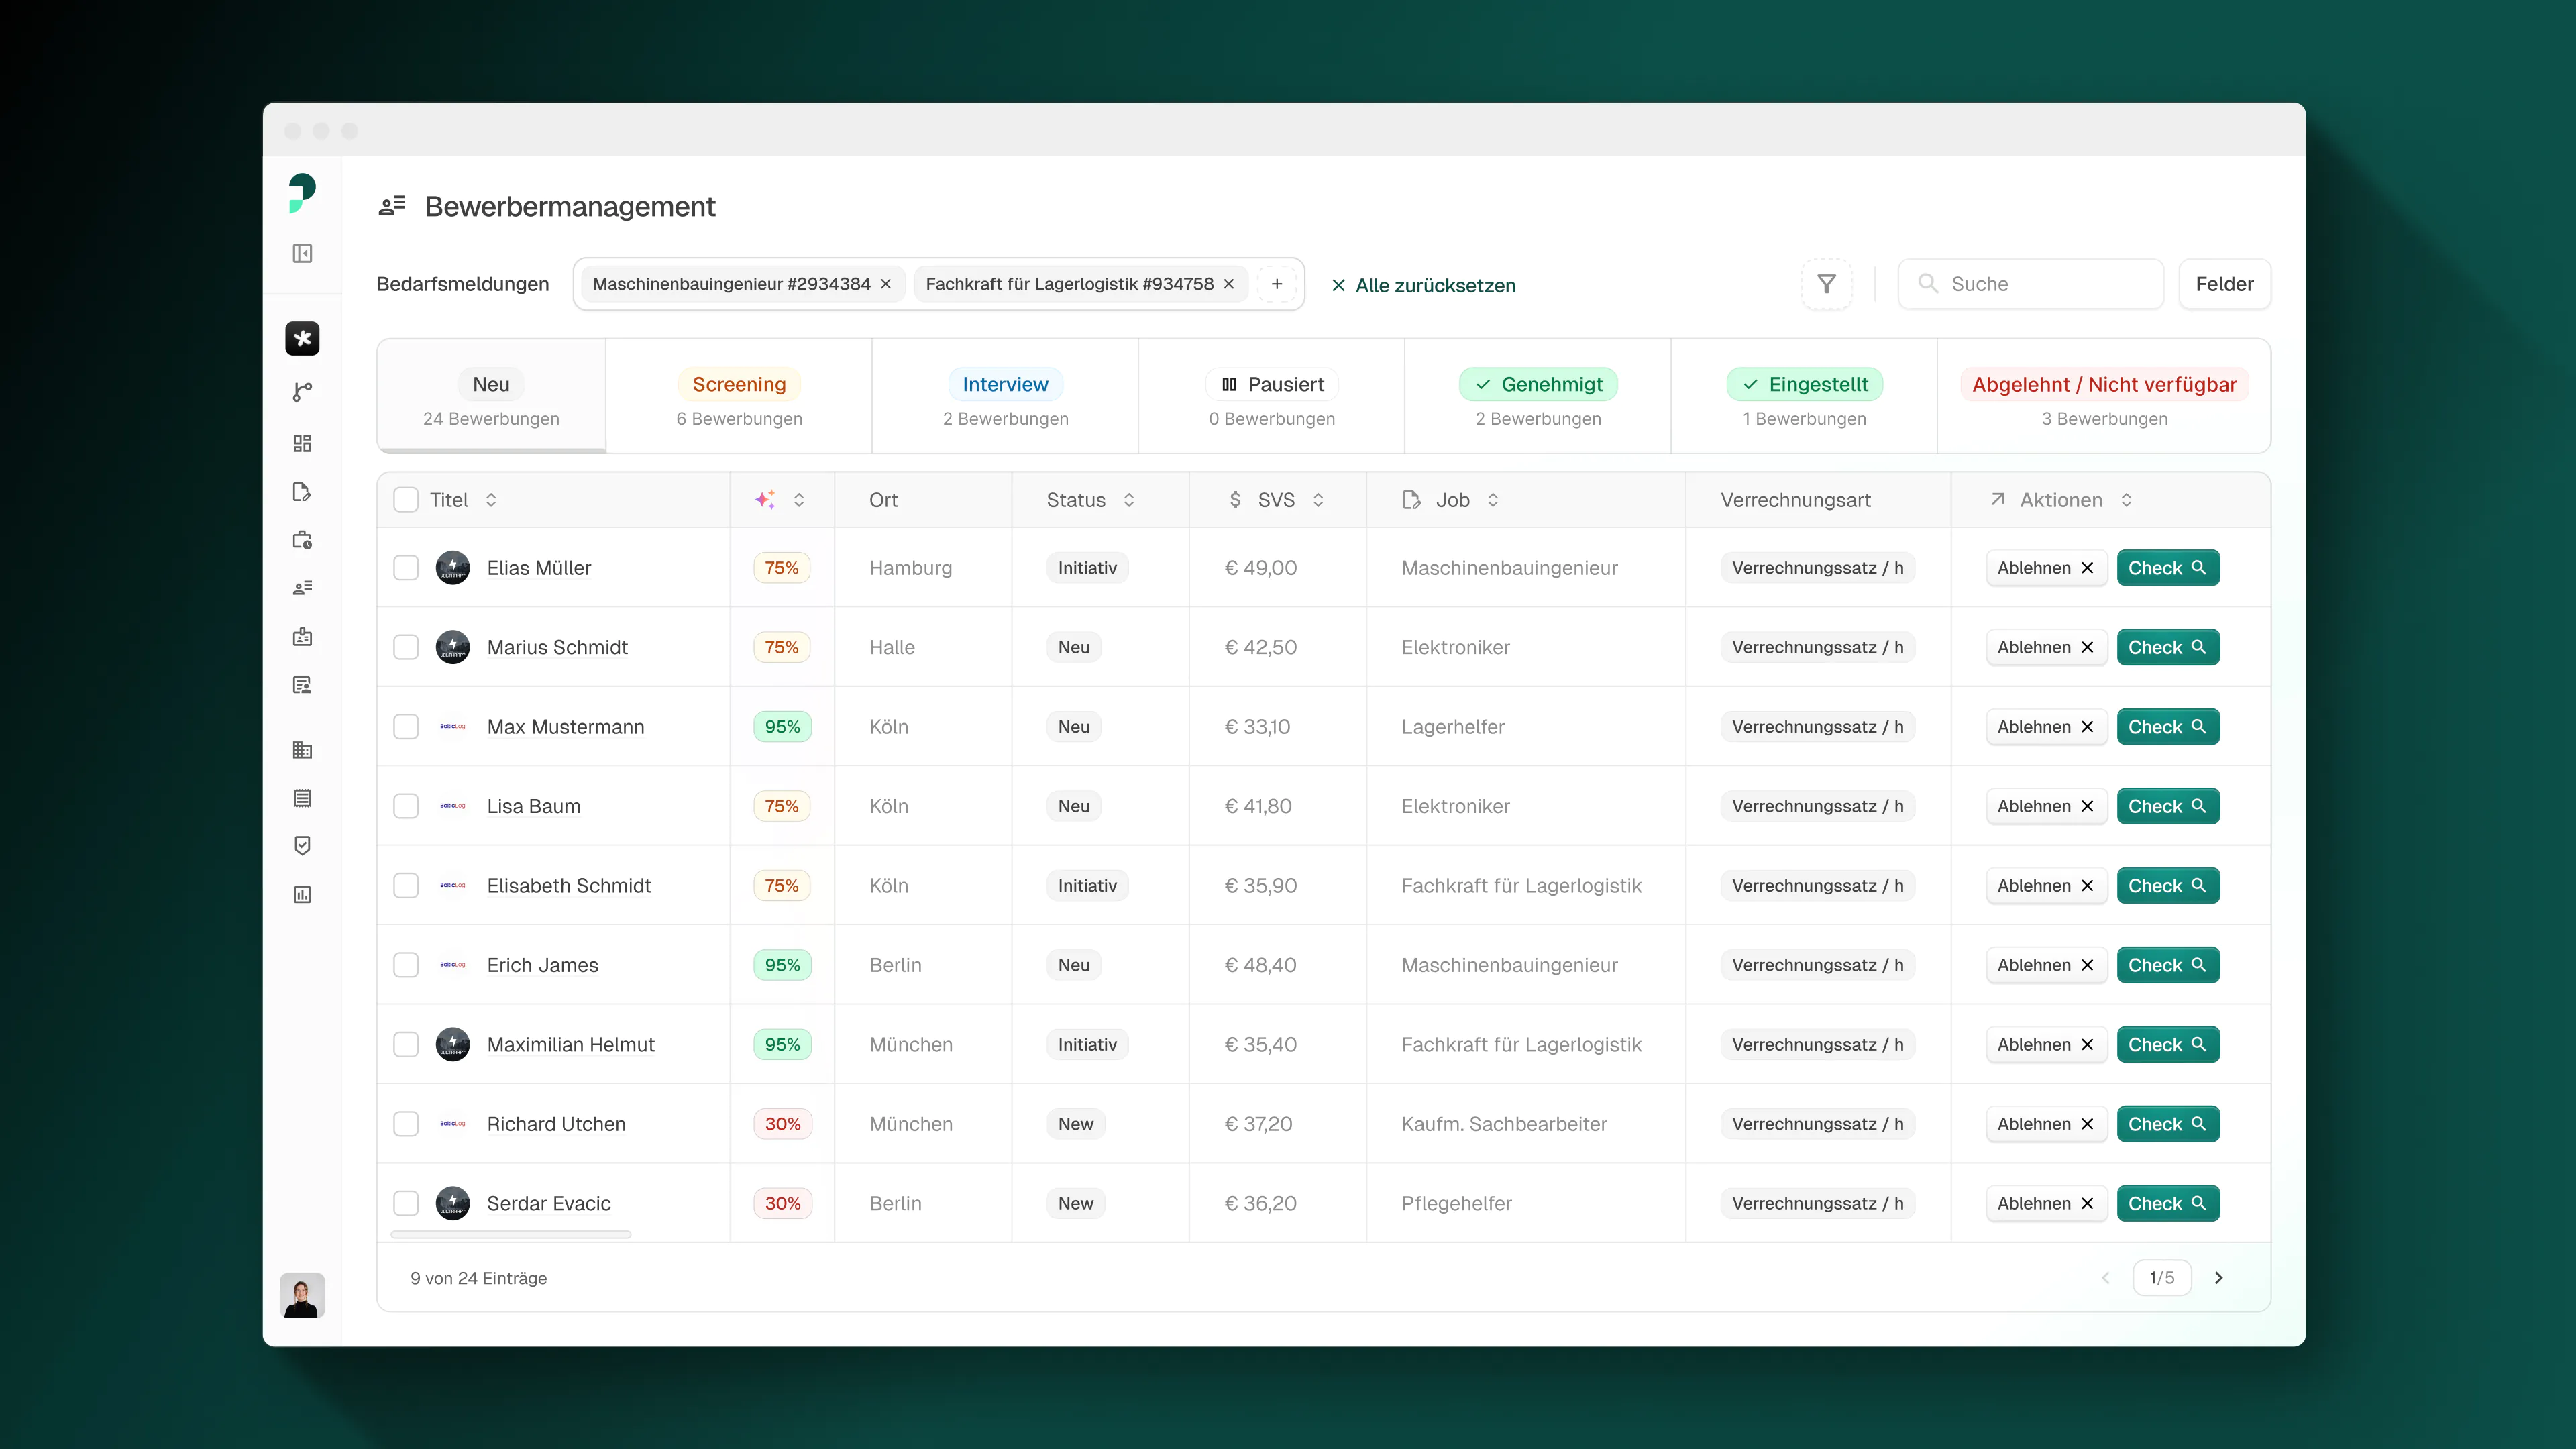Open the bar chart reports icon
Screen dimensions: 2576x1449
302,894
